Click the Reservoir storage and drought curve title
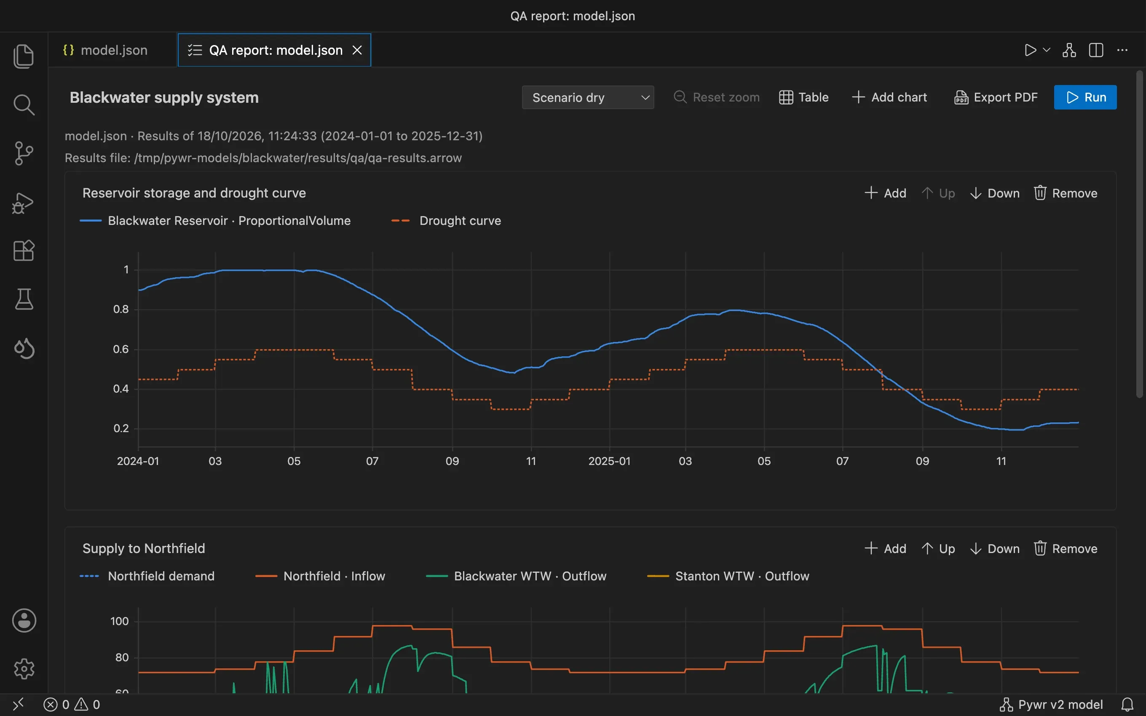 tap(194, 193)
